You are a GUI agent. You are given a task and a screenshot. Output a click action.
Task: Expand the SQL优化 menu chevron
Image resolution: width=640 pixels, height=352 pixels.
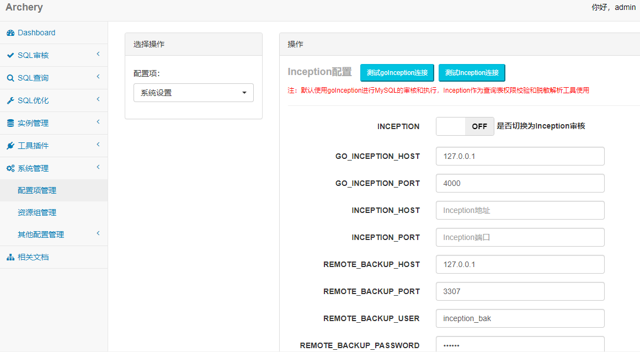coord(98,99)
